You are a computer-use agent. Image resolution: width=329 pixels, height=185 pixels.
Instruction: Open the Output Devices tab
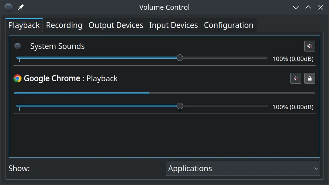click(x=116, y=25)
